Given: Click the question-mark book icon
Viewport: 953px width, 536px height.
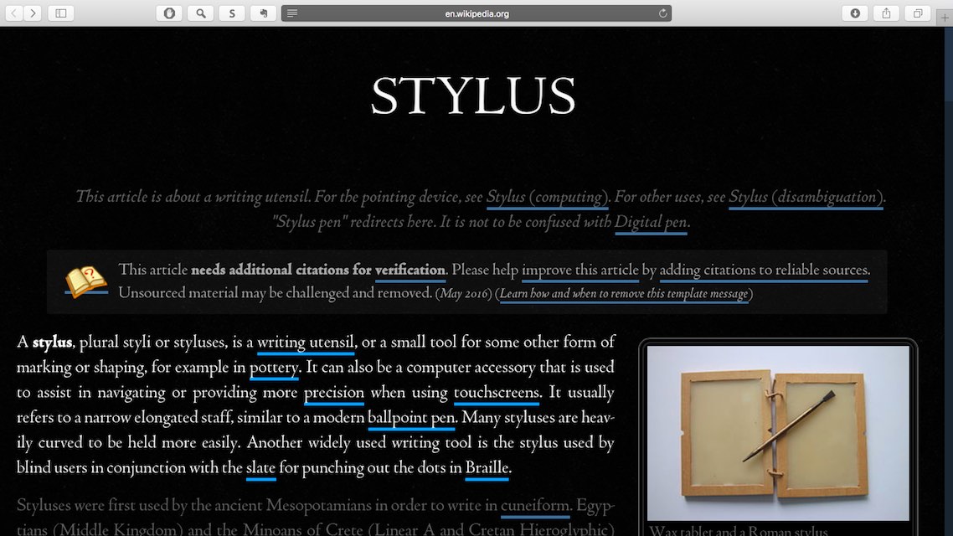Looking at the screenshot, I should point(85,281).
